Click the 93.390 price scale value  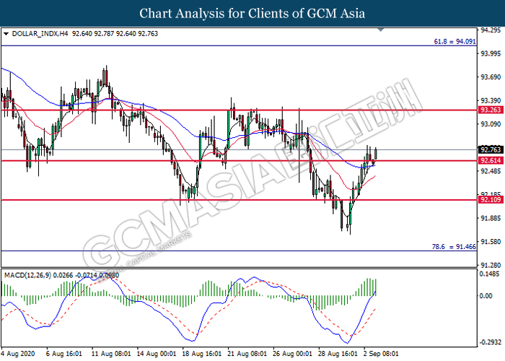tap(491, 100)
